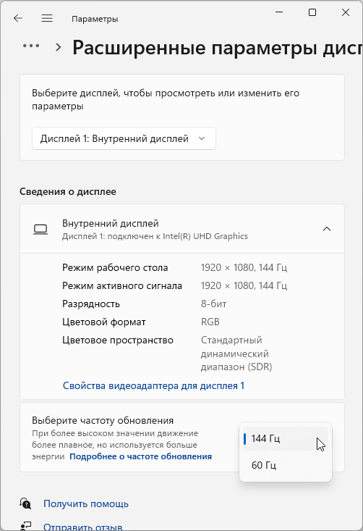The width and height of the screenshot is (363, 531).
Task: Close the Параметры window
Action: click(x=346, y=12)
